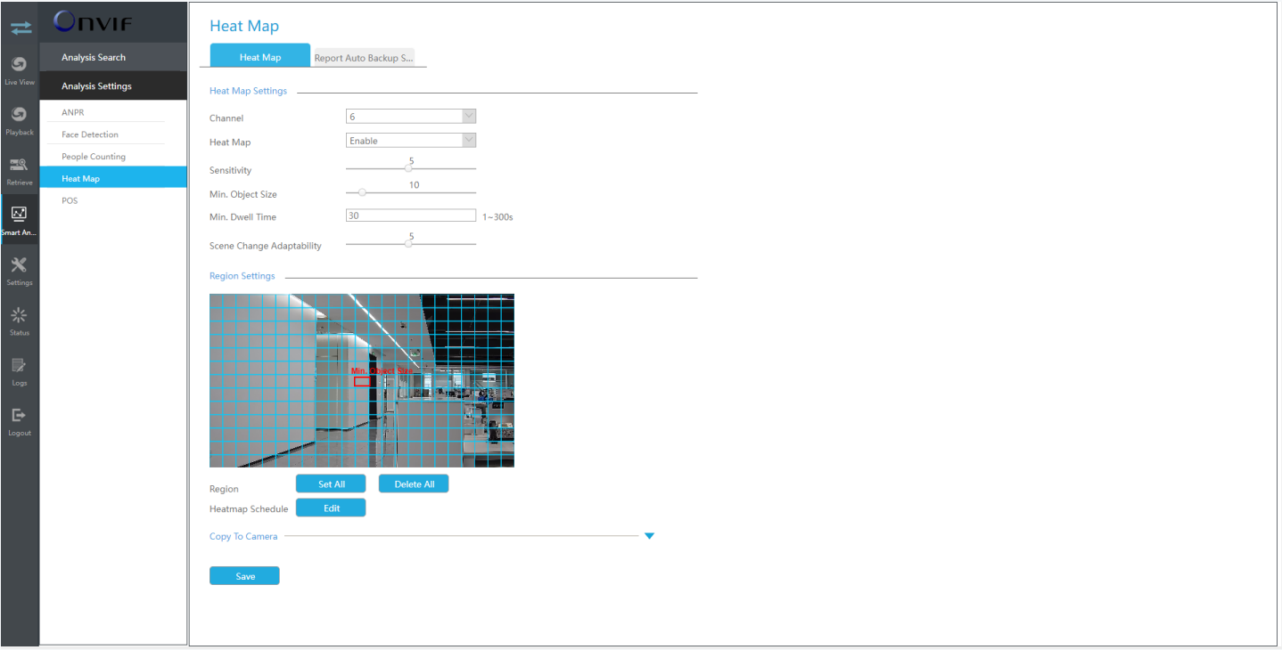
Task: Switch to Report Auto Backup Settings tab
Action: (363, 58)
